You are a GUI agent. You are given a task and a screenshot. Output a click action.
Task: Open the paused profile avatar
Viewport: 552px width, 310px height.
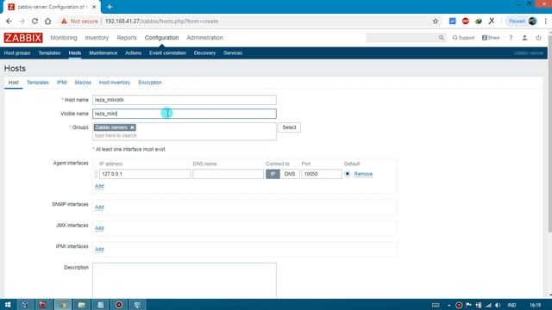tap(532, 21)
